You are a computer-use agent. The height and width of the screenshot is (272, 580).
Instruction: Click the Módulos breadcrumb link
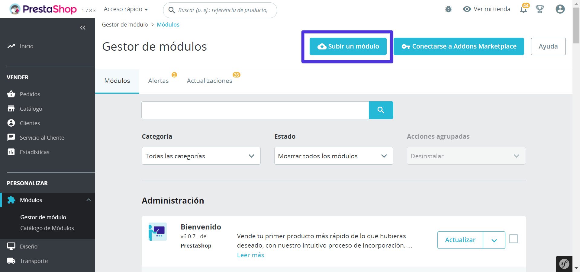168,24
